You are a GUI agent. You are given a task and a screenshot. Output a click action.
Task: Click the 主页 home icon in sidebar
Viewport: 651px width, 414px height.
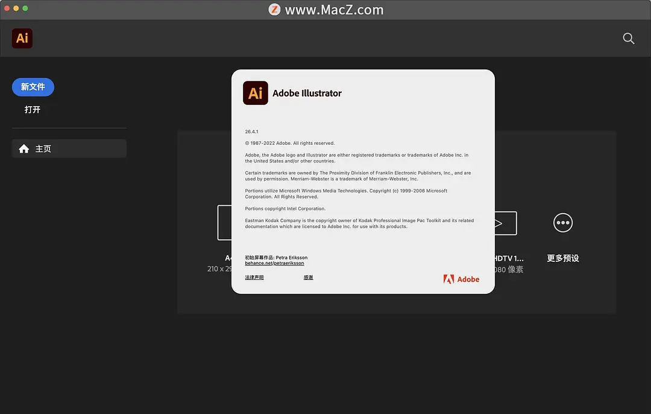coord(24,148)
